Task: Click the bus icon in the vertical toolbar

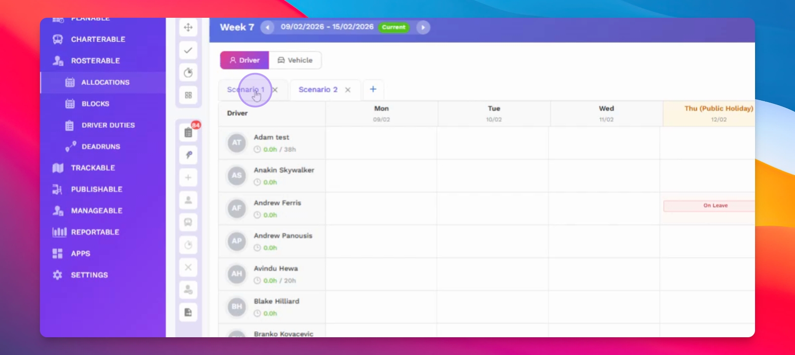Action: pyautogui.click(x=188, y=222)
